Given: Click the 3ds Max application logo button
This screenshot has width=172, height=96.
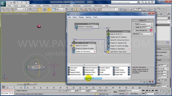Looking at the screenshot, I should pos(3,4).
